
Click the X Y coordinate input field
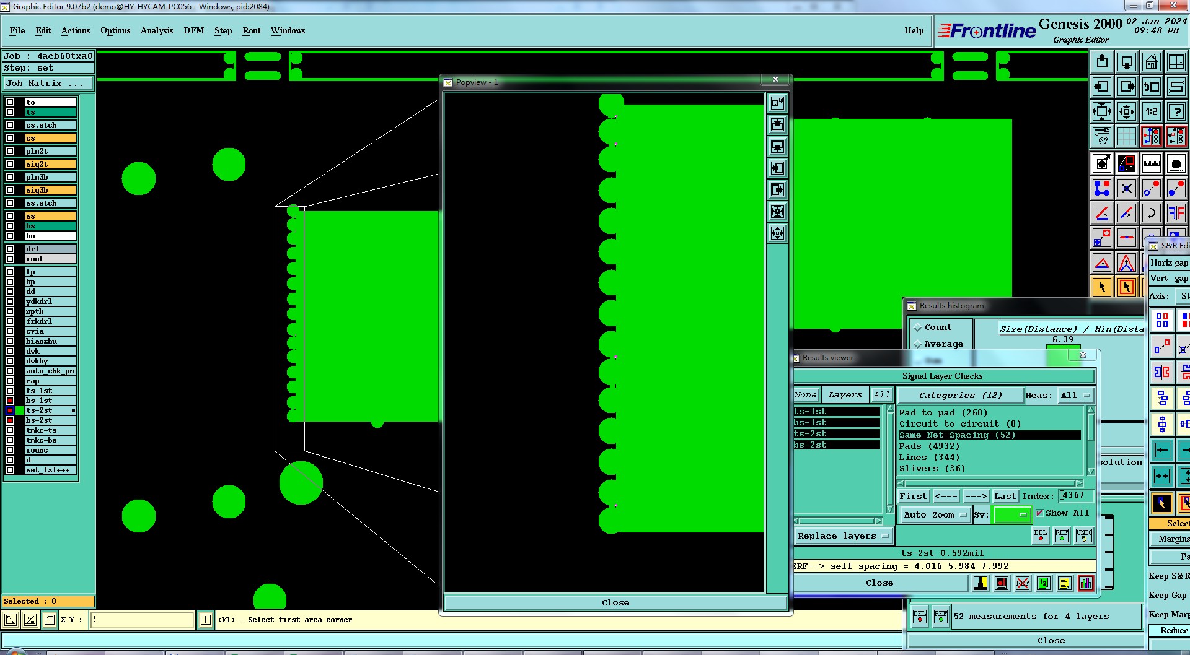142,620
